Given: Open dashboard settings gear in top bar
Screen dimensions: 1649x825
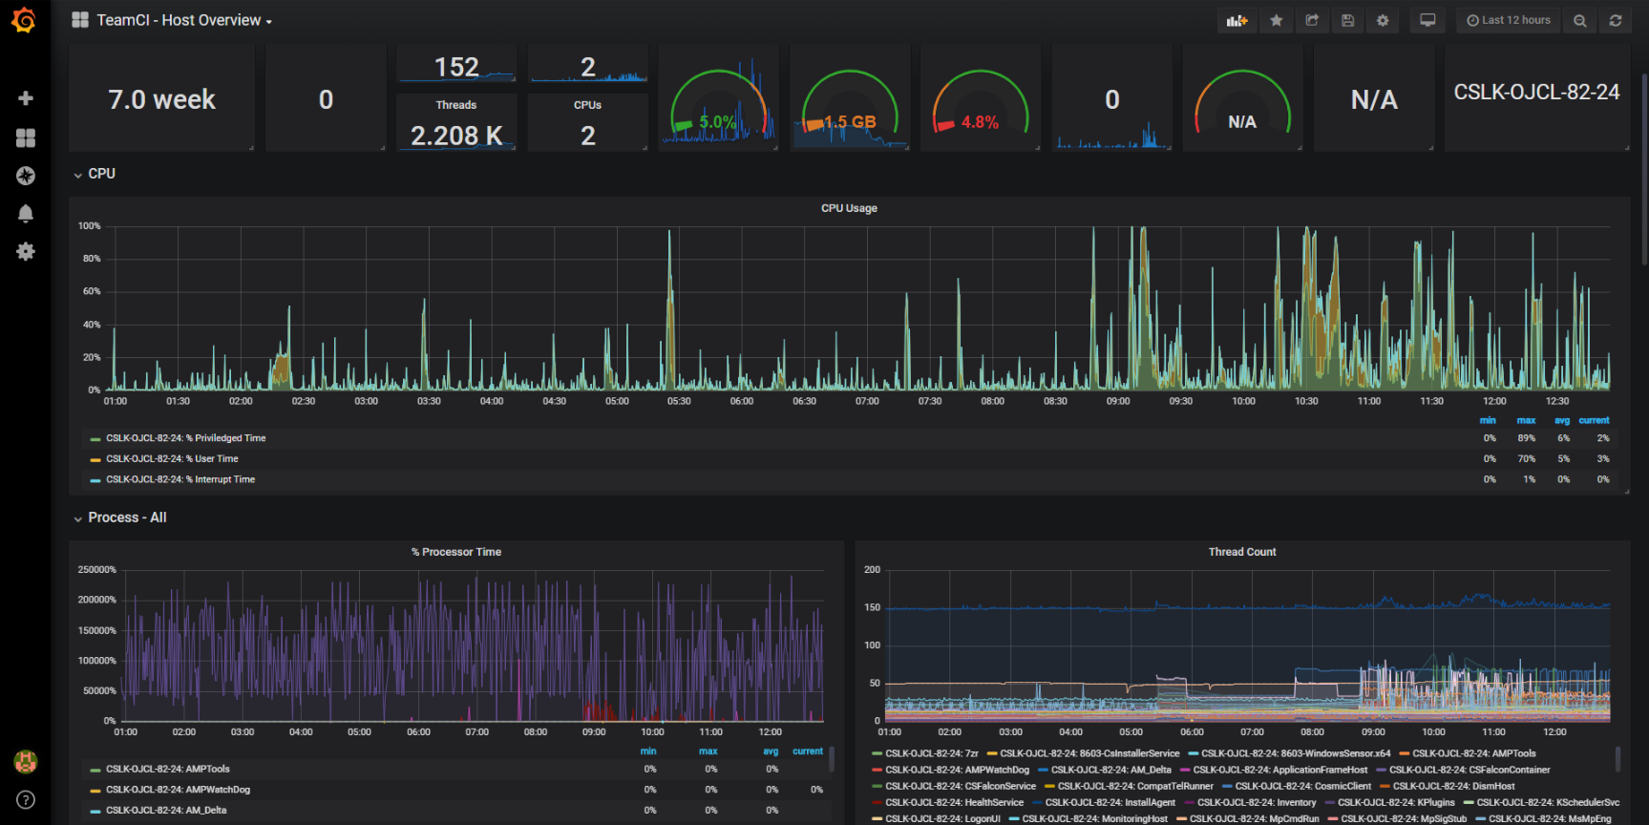Looking at the screenshot, I should tap(1383, 20).
